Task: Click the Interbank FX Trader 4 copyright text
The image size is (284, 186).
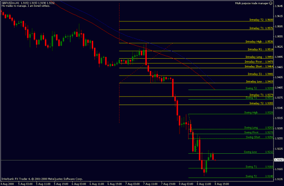Action: (42, 179)
